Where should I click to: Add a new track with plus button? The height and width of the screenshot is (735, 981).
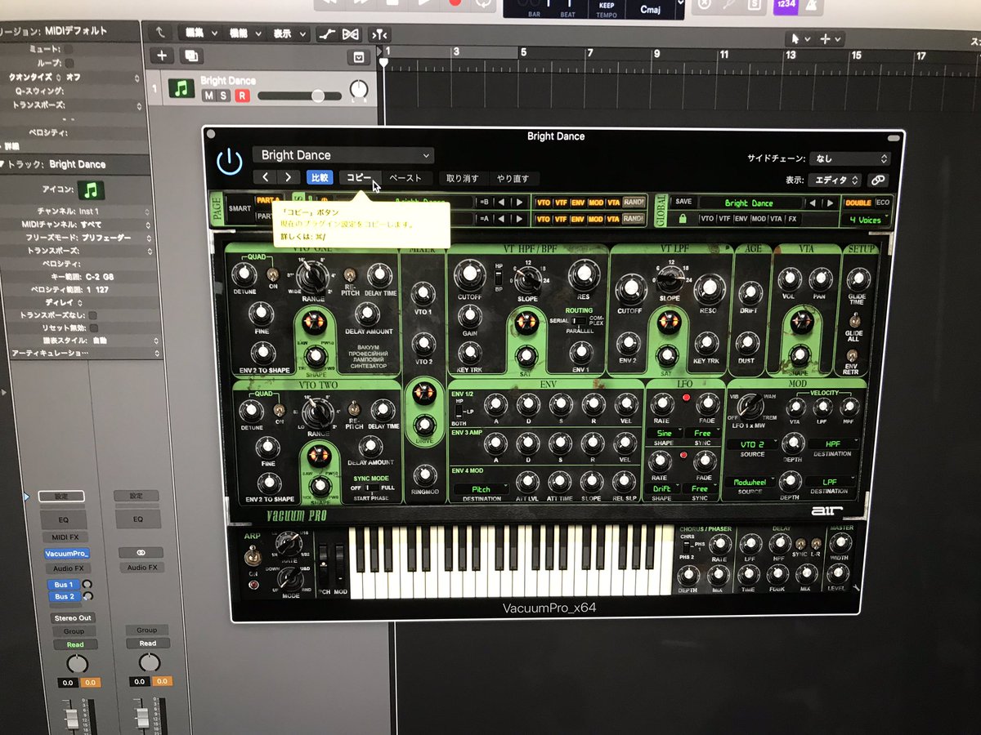tap(162, 56)
